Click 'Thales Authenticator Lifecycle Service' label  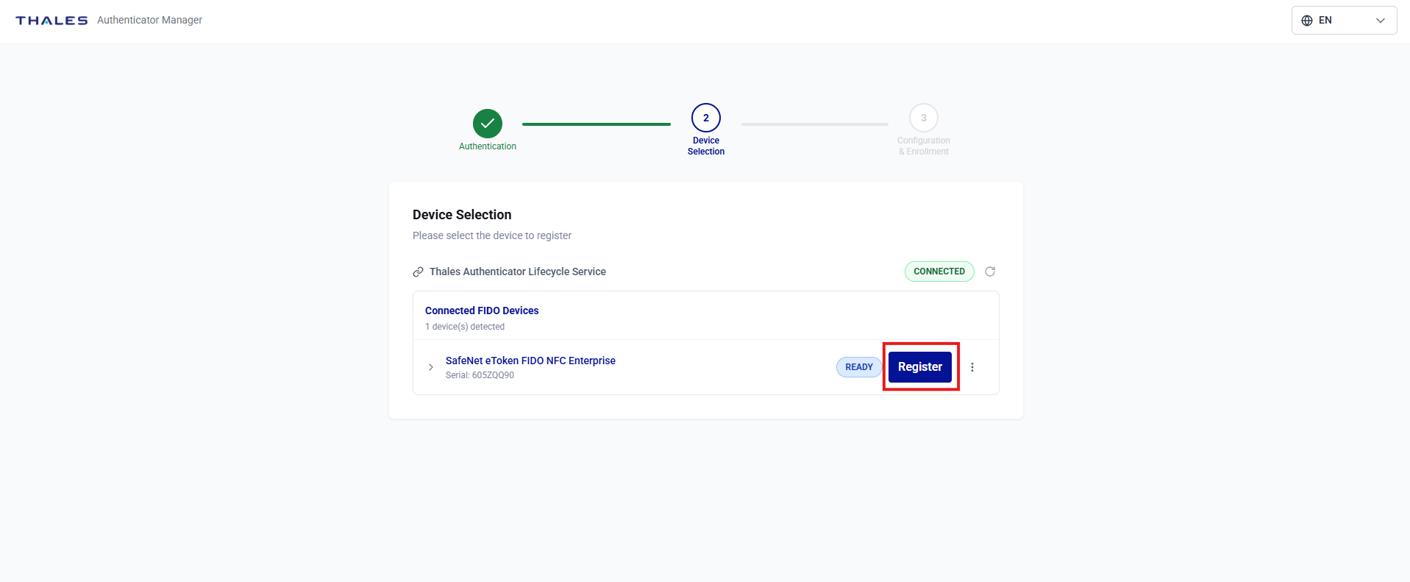click(518, 272)
